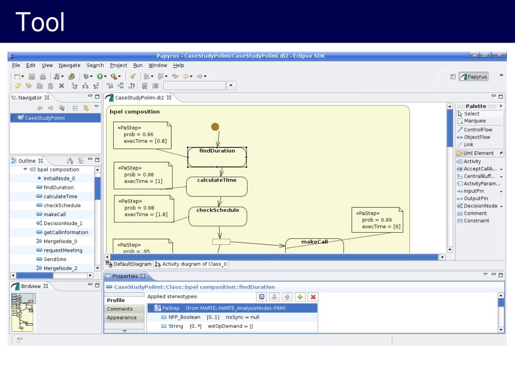
Task: Click the diagram horizontal scrollbar
Action: tap(274, 257)
